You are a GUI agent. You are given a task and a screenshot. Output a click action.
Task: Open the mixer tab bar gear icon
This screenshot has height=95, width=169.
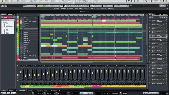(59, 90)
